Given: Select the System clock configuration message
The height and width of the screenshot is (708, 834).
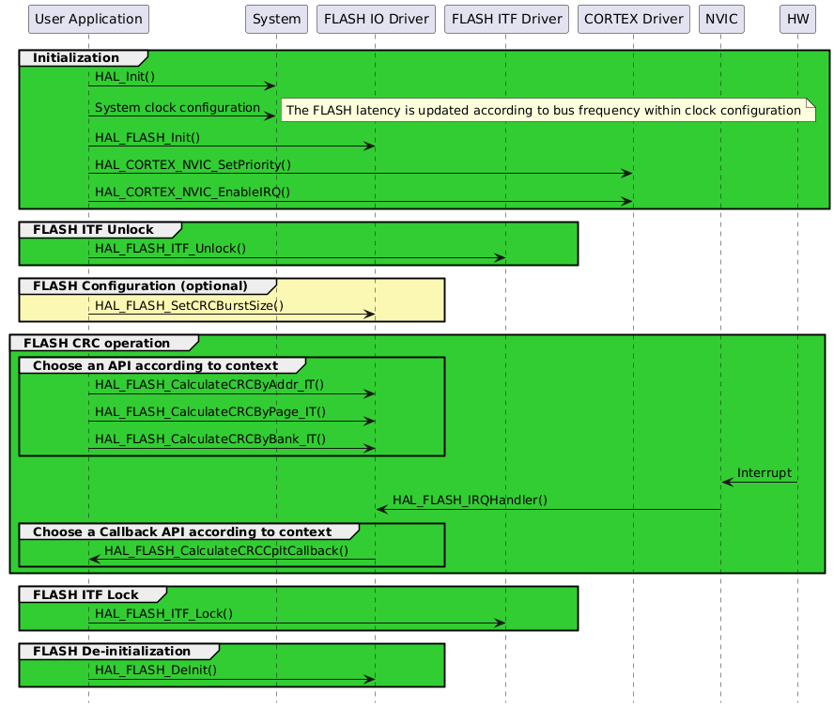Looking at the screenshot, I should click(x=178, y=107).
